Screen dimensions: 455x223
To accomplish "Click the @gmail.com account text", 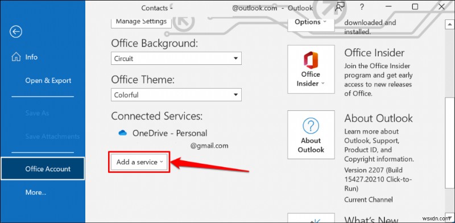I will 209,146.
